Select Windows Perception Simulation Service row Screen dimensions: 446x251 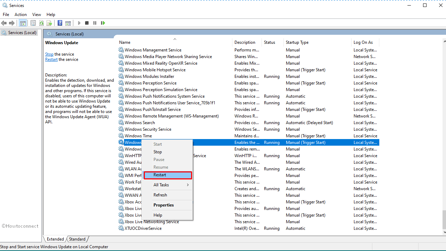coord(248,89)
